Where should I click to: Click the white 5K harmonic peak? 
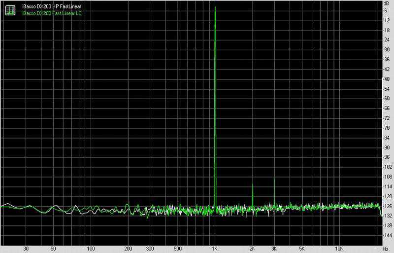tap(302, 190)
